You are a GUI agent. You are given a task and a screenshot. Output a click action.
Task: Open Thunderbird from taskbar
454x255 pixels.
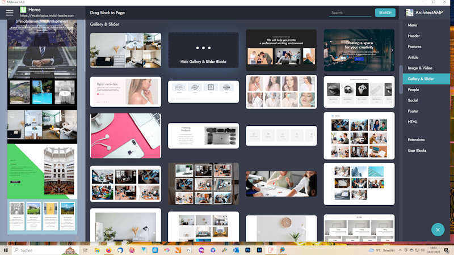120,250
